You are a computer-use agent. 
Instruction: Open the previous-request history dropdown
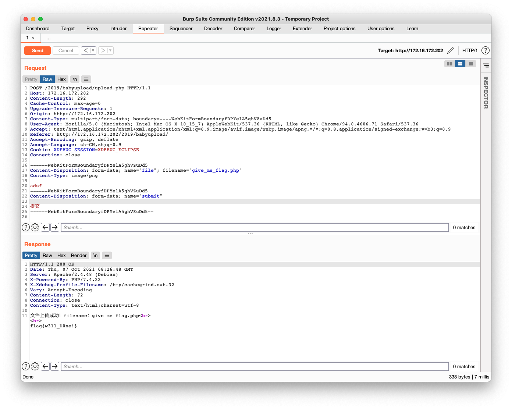tap(93, 50)
